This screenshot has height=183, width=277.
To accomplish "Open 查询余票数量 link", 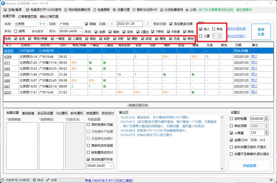I will pos(236,29).
